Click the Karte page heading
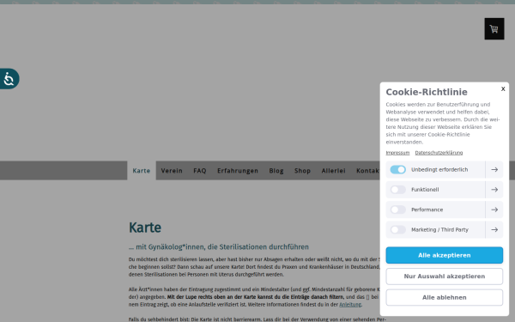The width and height of the screenshot is (515, 322). (145, 228)
